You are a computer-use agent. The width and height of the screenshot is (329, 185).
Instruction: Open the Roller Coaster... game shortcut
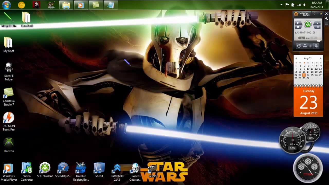pyautogui.click(x=135, y=172)
